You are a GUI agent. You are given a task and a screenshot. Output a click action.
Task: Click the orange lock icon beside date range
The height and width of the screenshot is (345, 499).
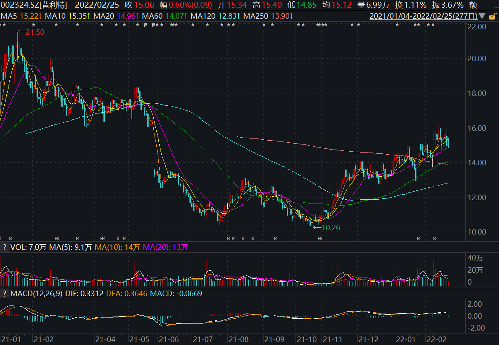click(492, 16)
